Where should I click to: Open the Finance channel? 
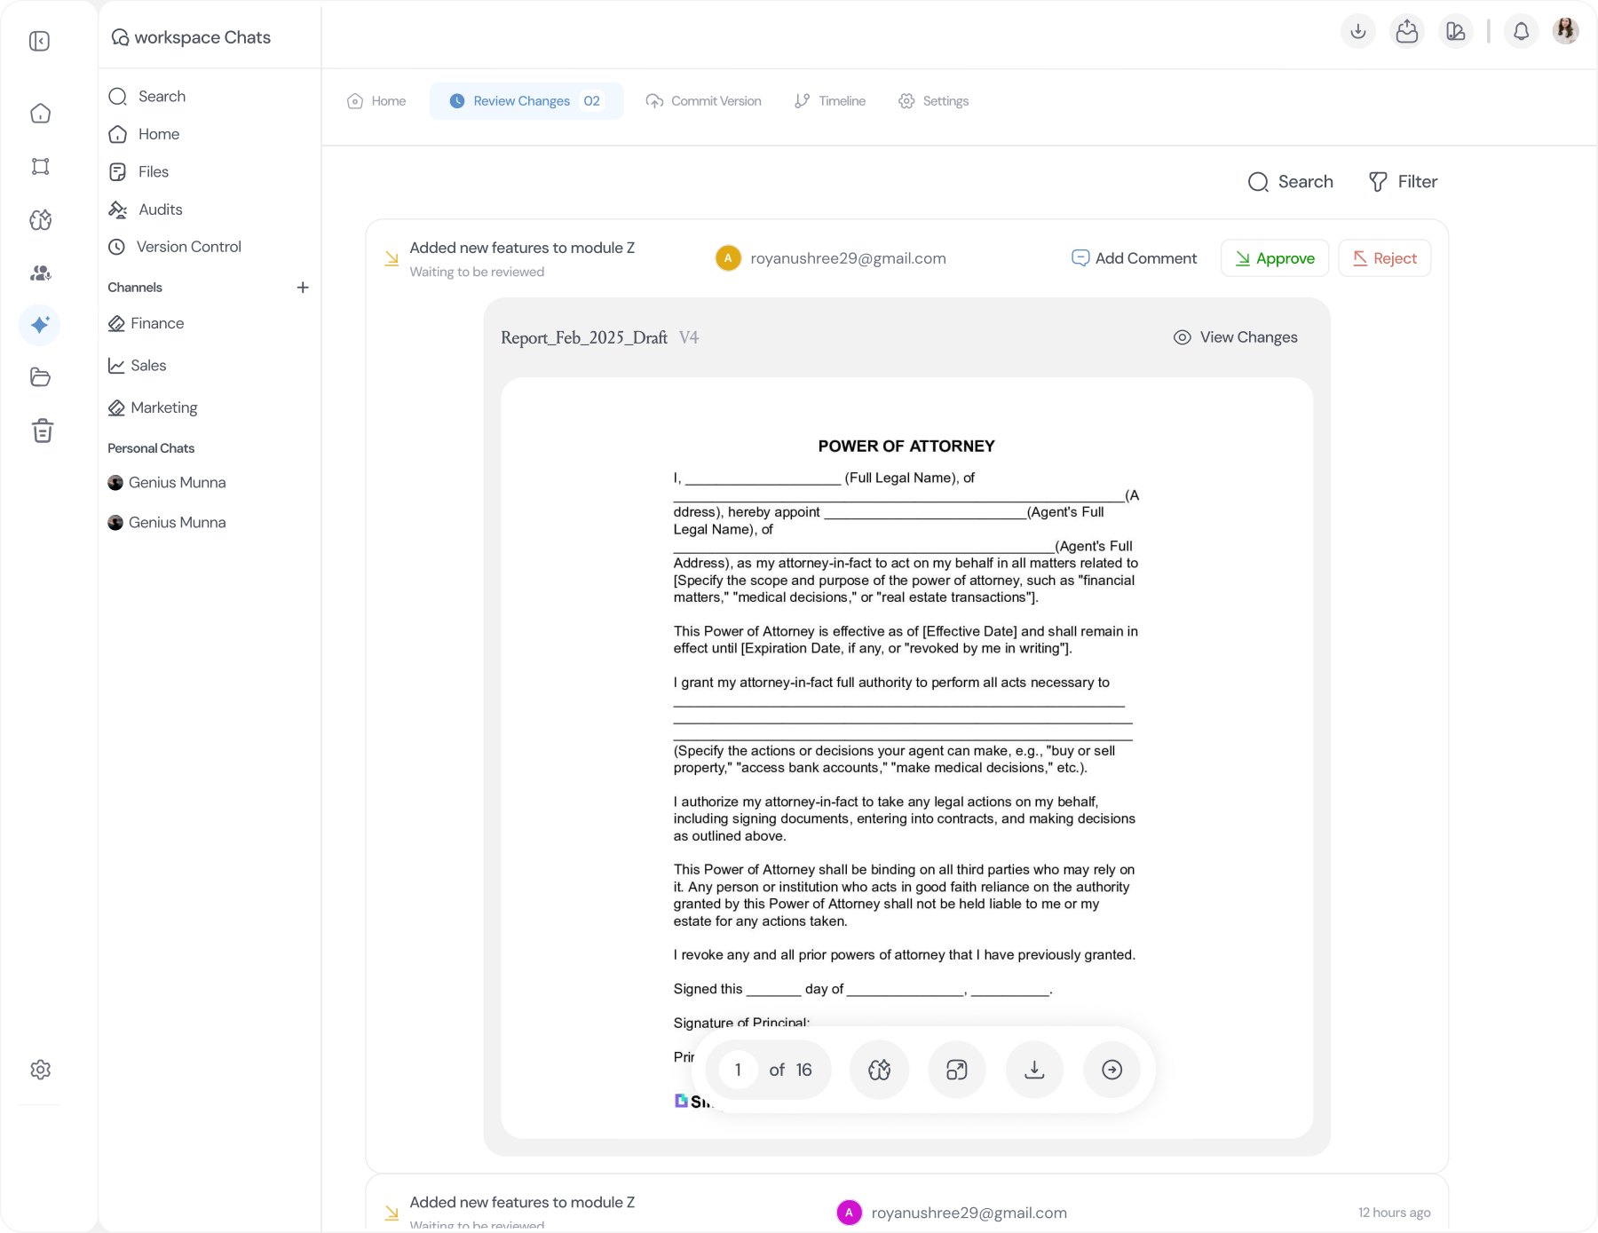click(x=146, y=323)
